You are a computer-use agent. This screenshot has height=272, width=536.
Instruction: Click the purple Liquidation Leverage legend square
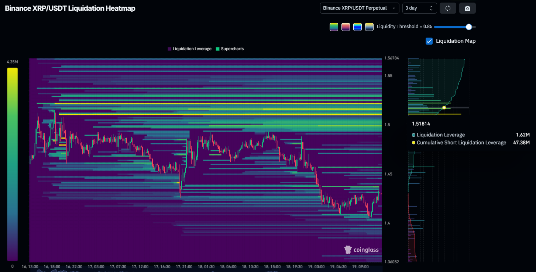tap(169, 49)
